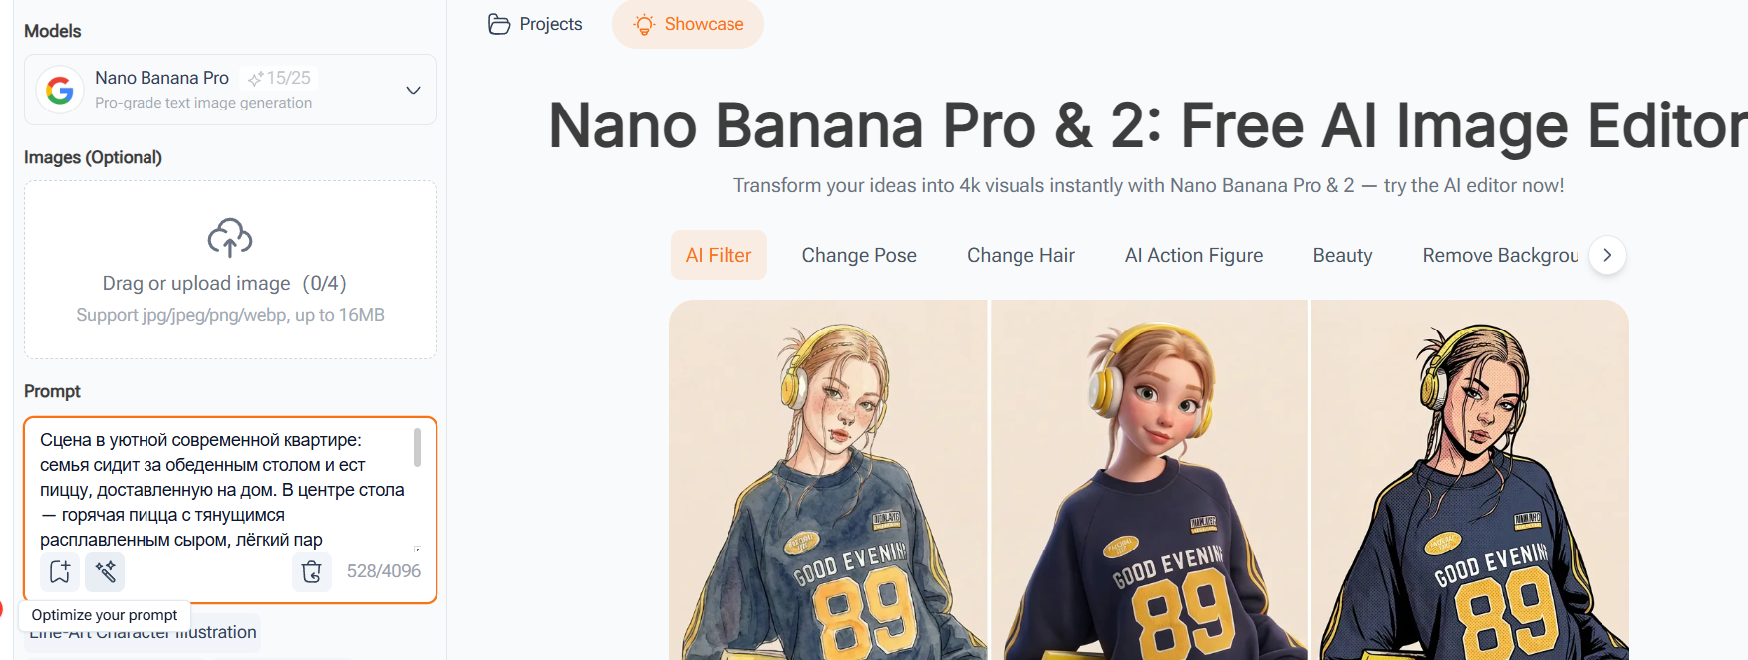The width and height of the screenshot is (1748, 660).
Task: Click inside the Russian prompt text area
Action: [x=219, y=489]
